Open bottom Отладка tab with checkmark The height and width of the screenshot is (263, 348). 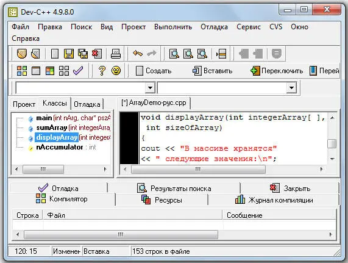click(58, 188)
